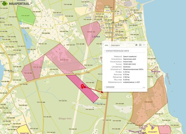Expand the OMANIK section
This screenshot has height=134, width=186.
pyautogui.click(x=109, y=87)
